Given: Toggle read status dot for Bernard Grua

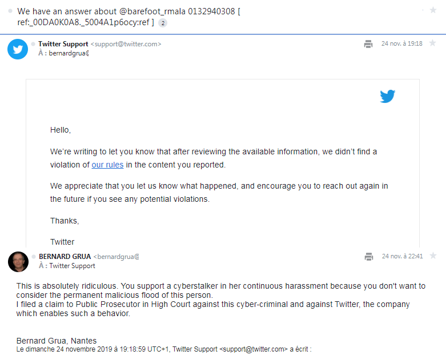Looking at the screenshot, I should [33, 257].
